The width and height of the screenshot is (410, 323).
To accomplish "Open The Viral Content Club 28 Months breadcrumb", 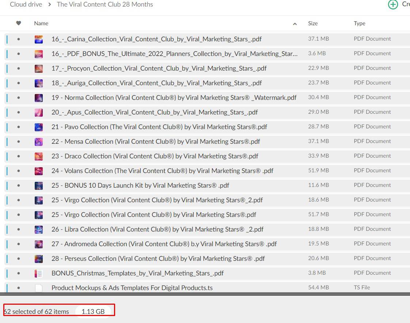I will point(105,4).
